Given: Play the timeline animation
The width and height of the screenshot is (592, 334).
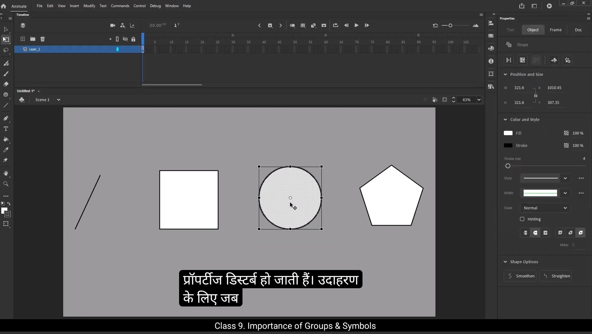Looking at the screenshot, I should pos(356,25).
